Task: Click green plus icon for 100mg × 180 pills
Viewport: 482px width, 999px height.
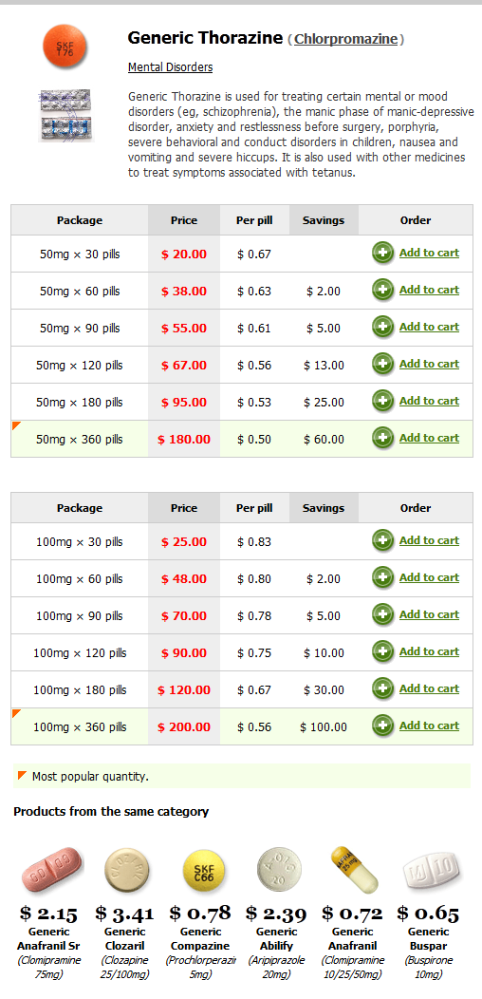Action: pos(382,688)
